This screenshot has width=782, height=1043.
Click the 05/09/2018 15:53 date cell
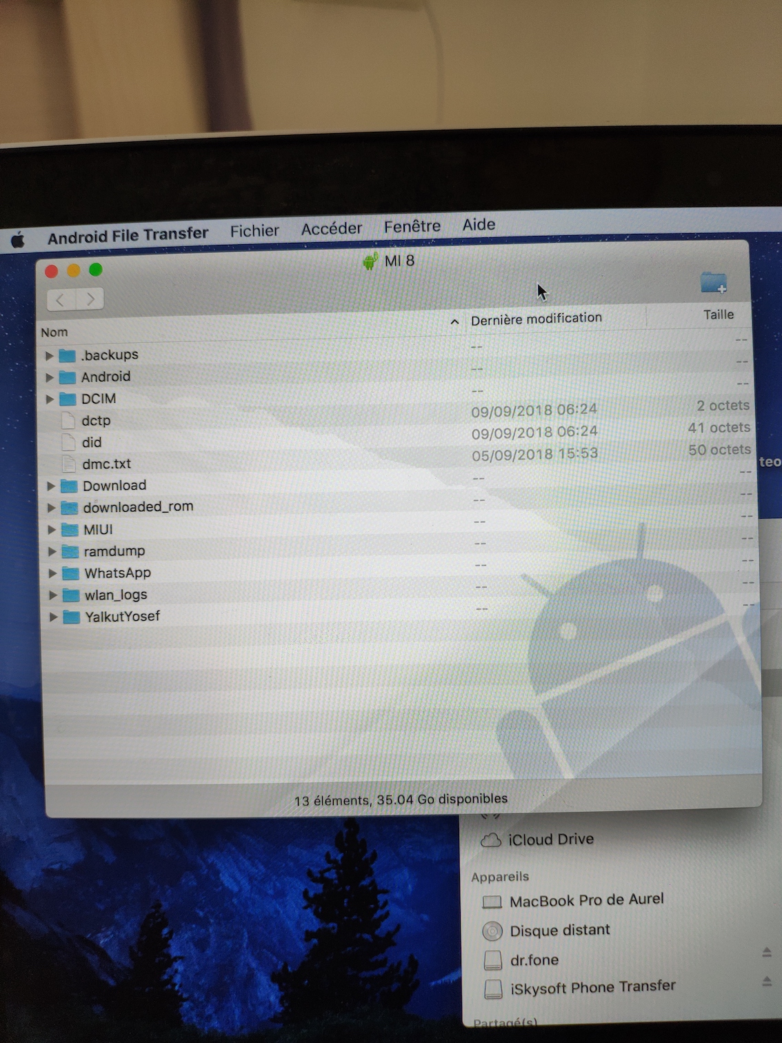tap(534, 455)
